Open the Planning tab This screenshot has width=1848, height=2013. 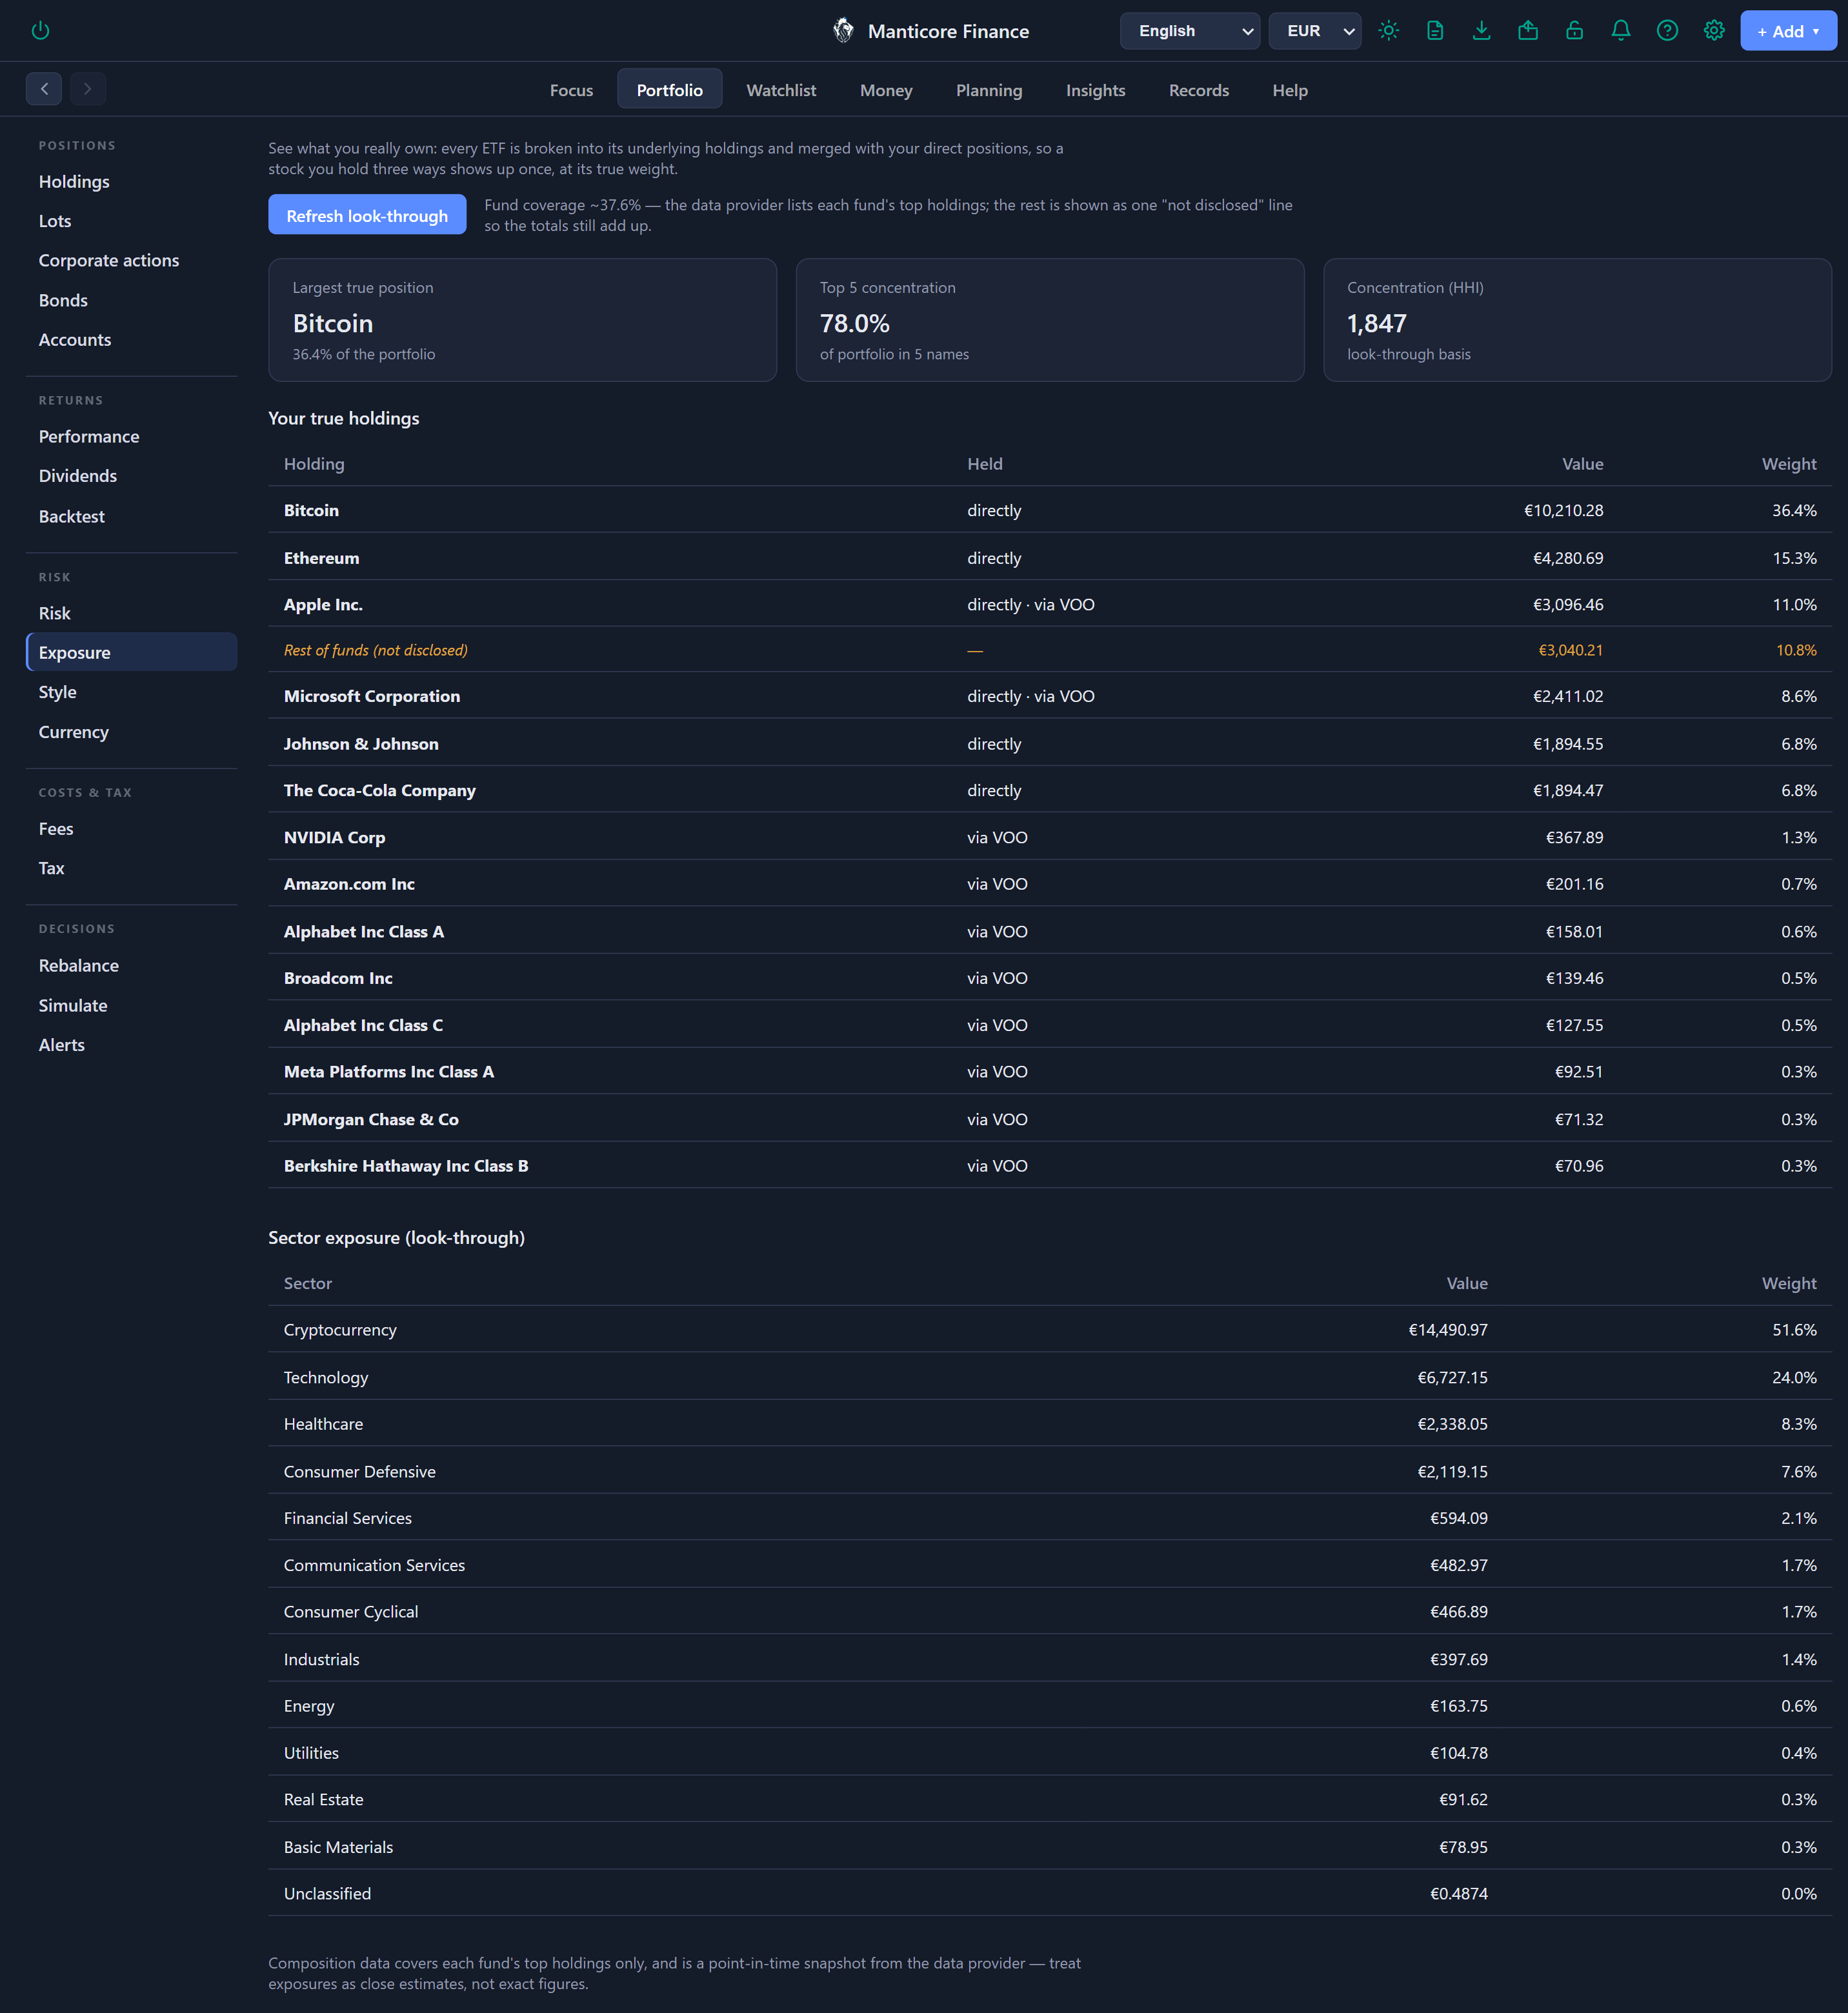[x=989, y=90]
